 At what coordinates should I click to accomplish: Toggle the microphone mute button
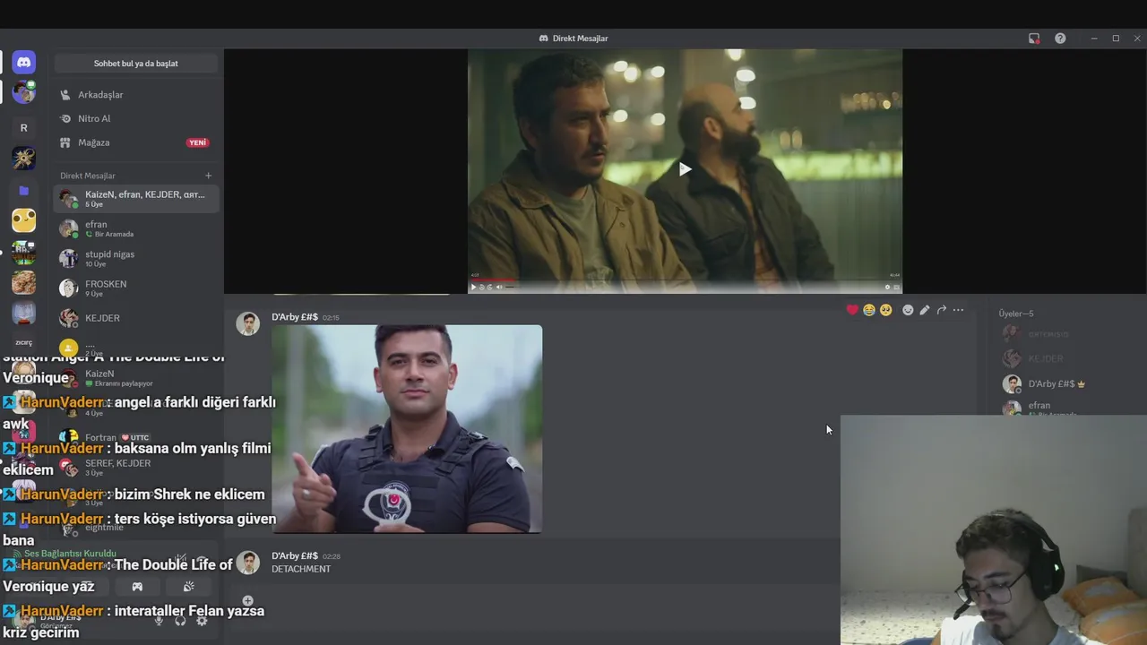[159, 620]
